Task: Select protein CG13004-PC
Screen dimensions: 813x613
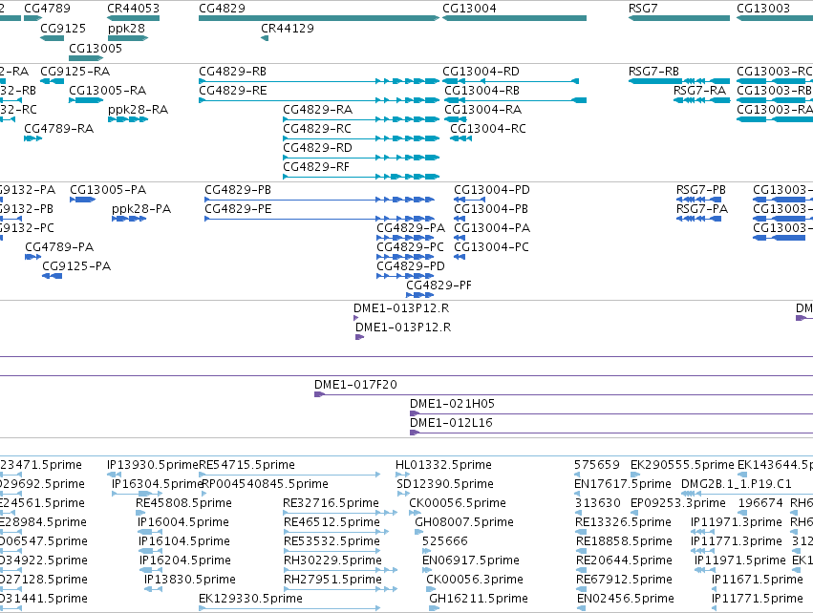Action: click(x=492, y=247)
